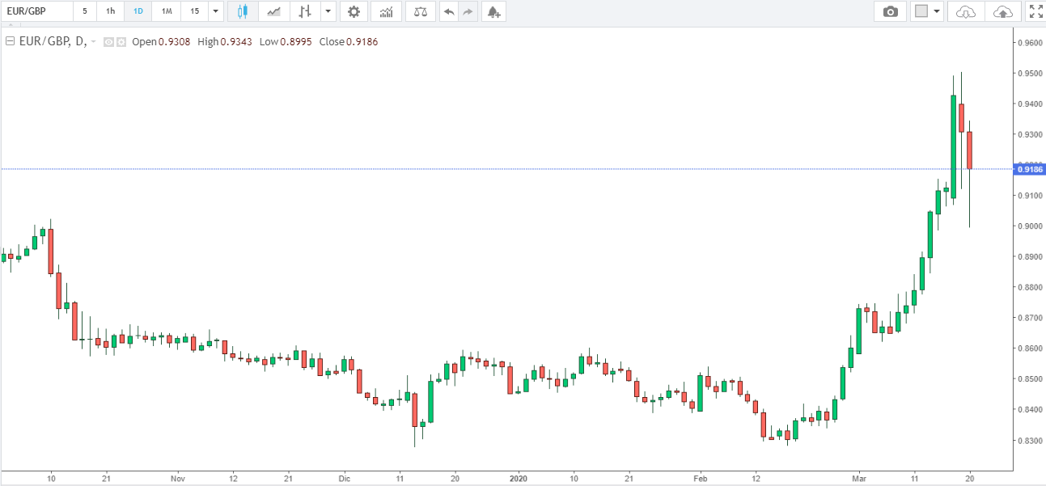The width and height of the screenshot is (1046, 486).
Task: Click the 0.9186 current price label
Action: [1028, 169]
